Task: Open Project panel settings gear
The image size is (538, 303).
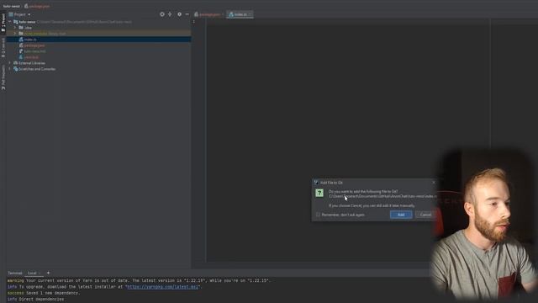Action: pyautogui.click(x=179, y=14)
